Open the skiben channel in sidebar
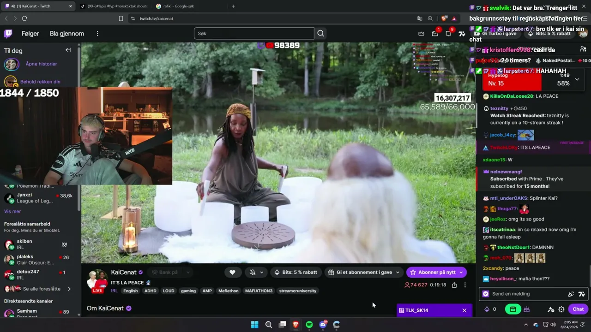Screen dimensions: 591x332 click(x=39, y=244)
